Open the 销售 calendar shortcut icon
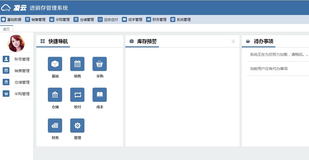 click(x=77, y=64)
